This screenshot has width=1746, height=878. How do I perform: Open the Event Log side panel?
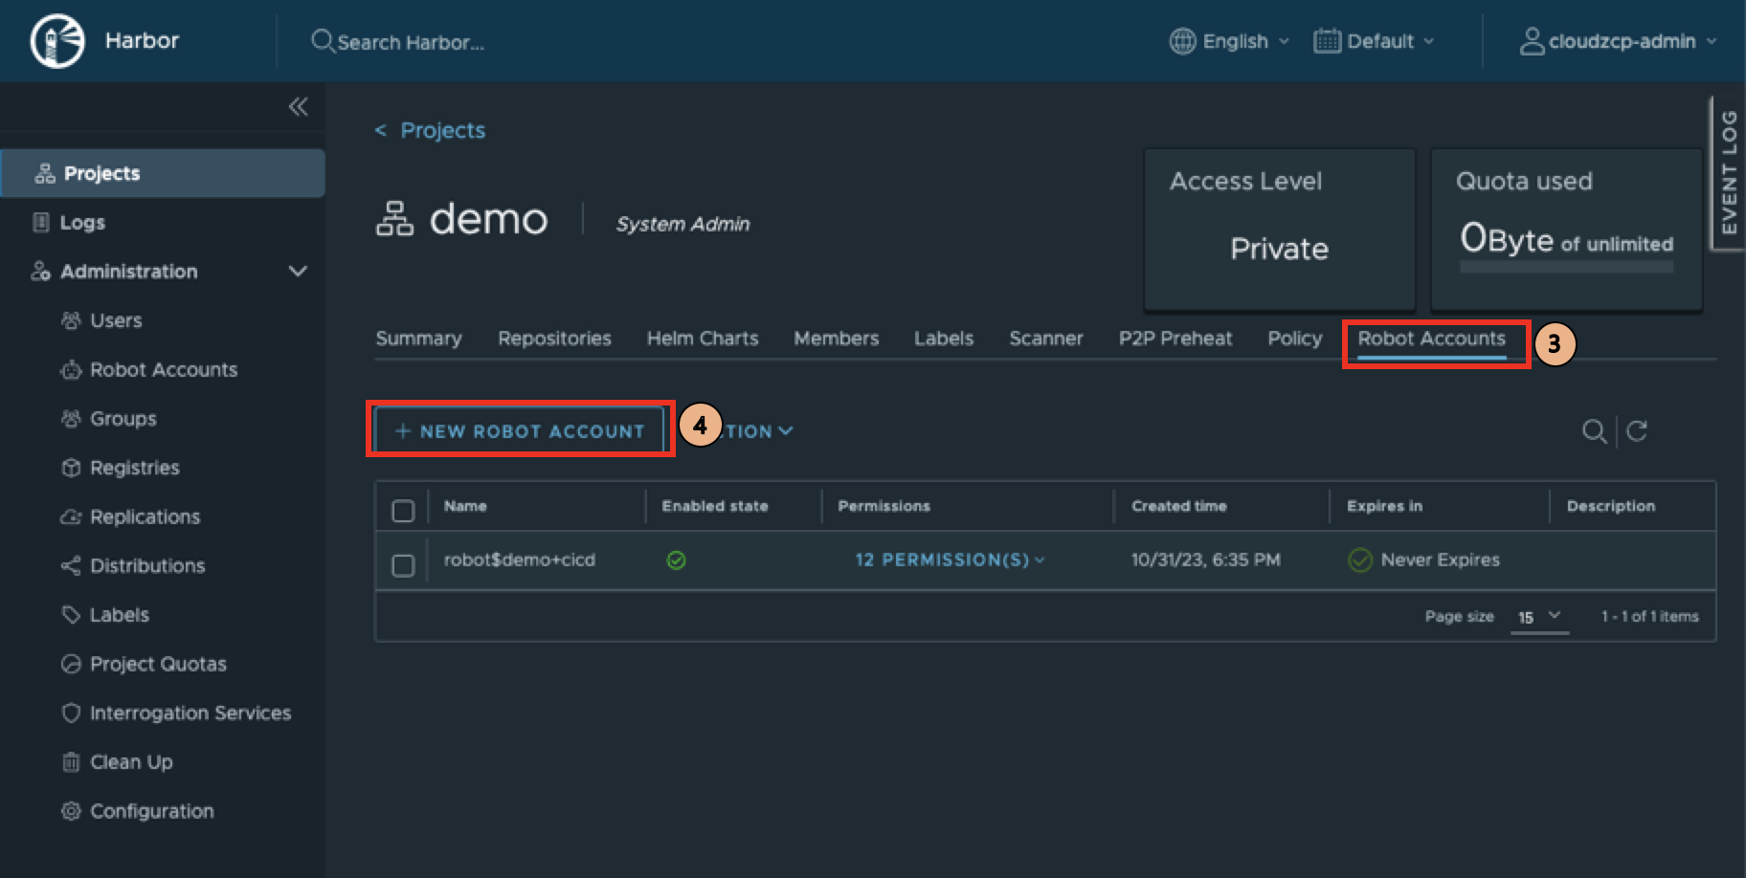[x=1727, y=173]
